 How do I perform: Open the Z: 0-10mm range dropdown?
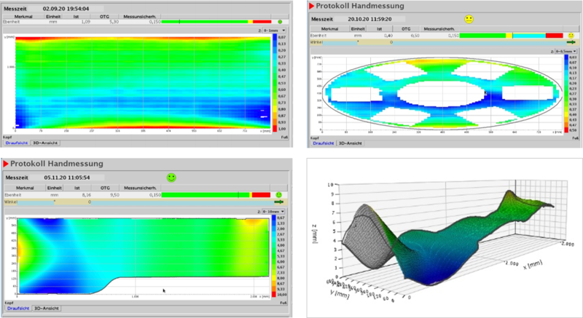274,212
